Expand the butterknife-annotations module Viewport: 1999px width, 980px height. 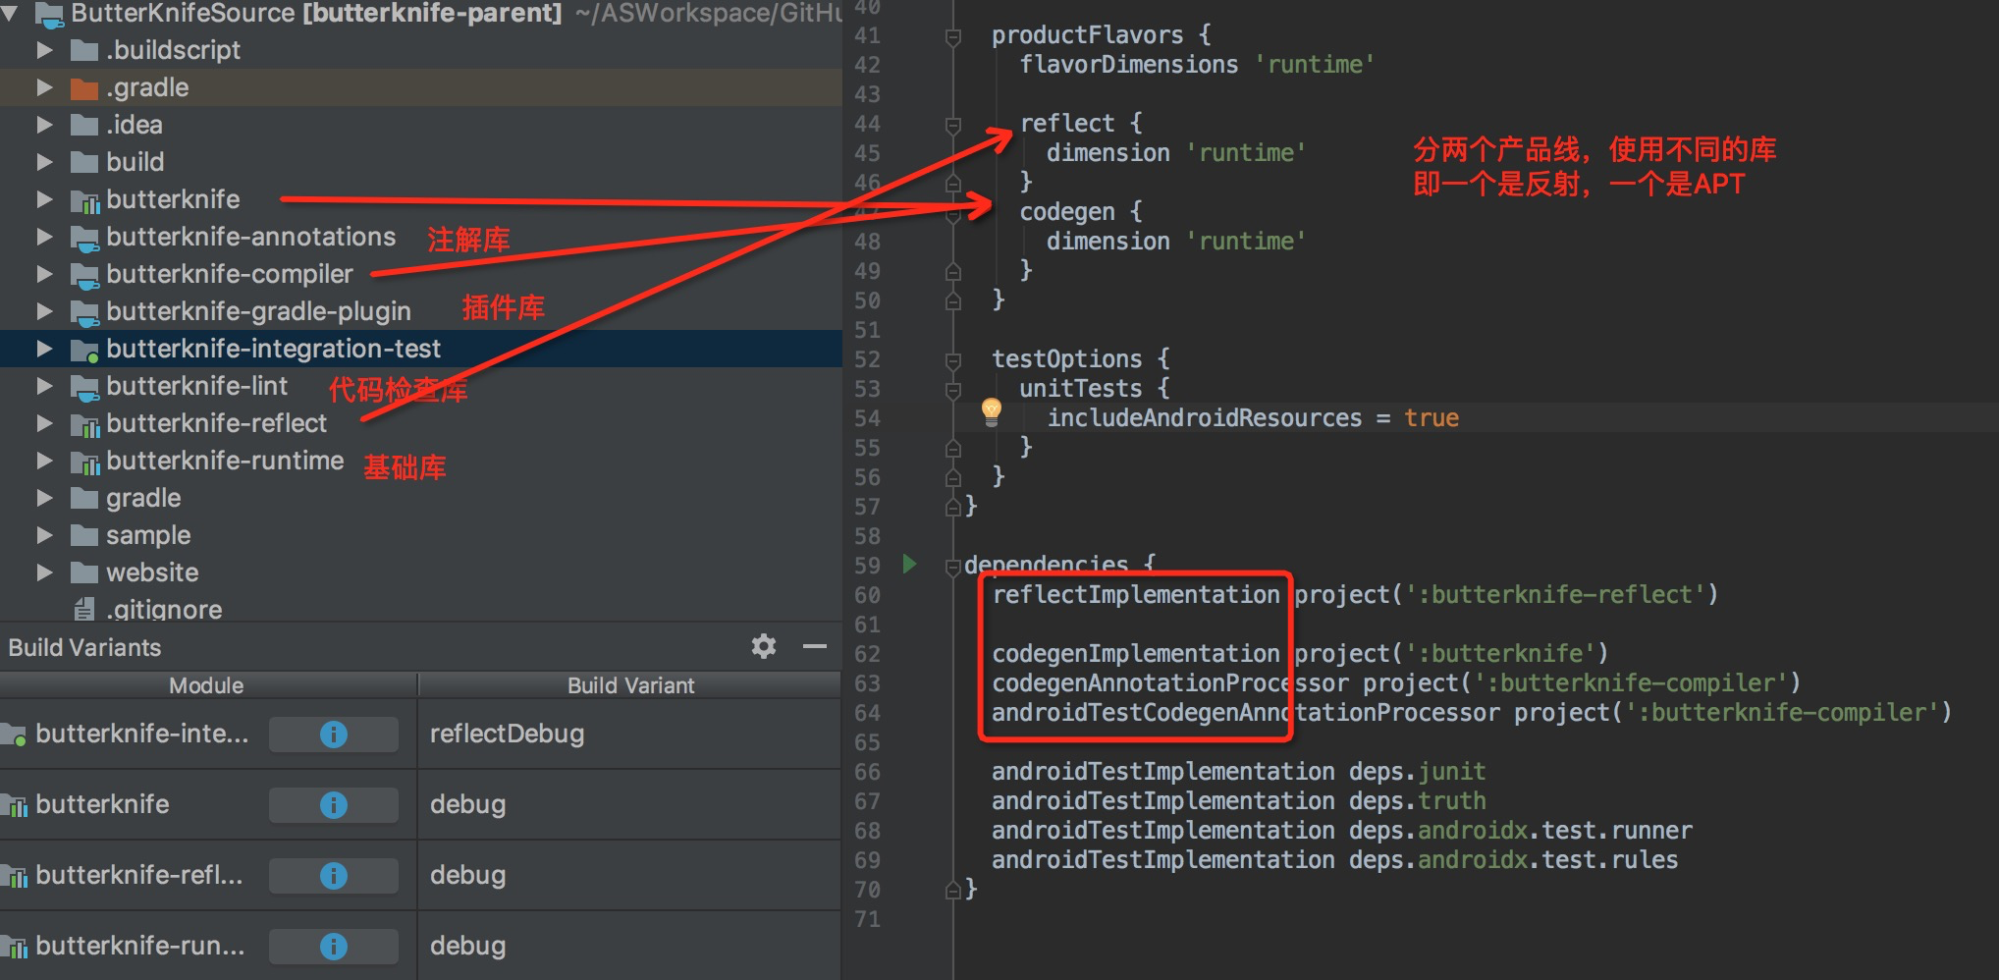point(44,237)
